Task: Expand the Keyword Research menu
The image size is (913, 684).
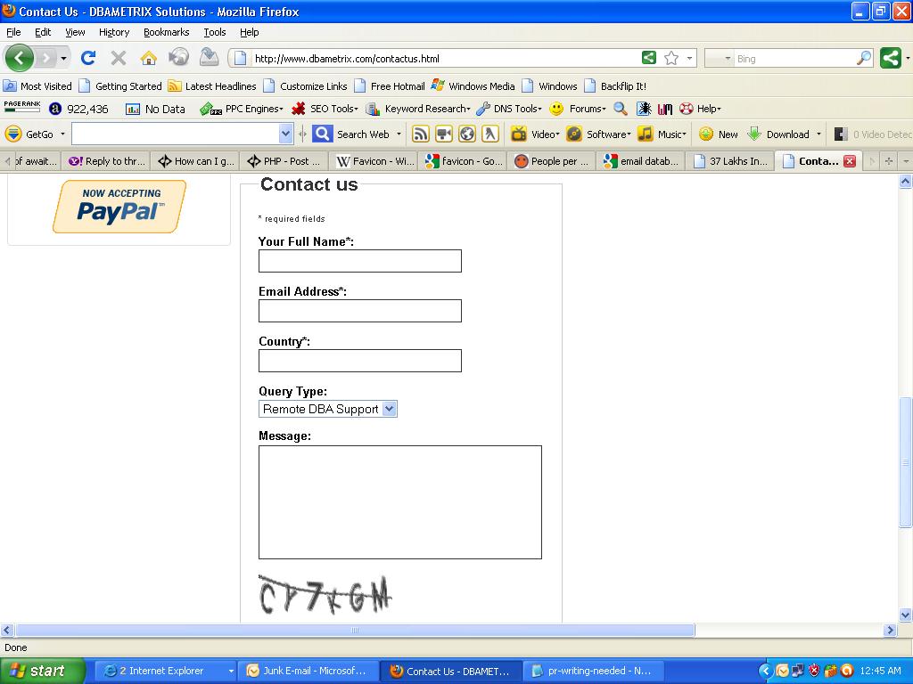Action: tap(418, 109)
